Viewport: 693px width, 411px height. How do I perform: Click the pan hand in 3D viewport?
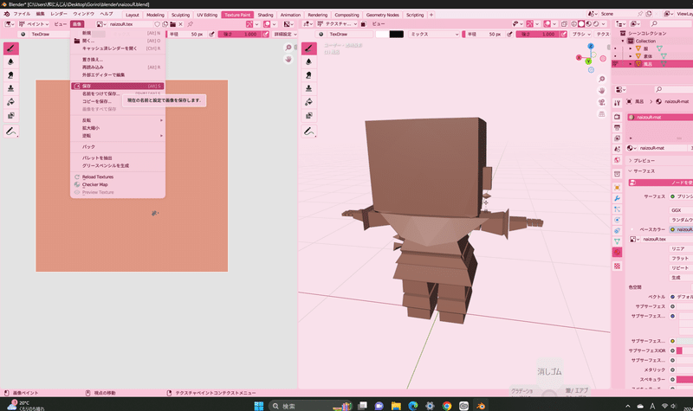click(x=601, y=91)
